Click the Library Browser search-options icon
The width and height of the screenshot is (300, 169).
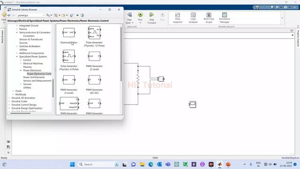[48, 15]
